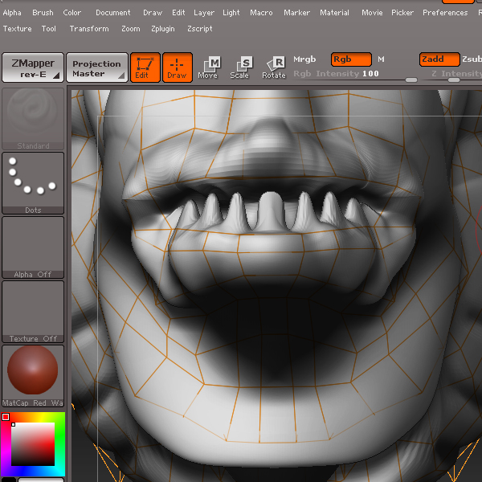Open the Transform menu

point(89,29)
